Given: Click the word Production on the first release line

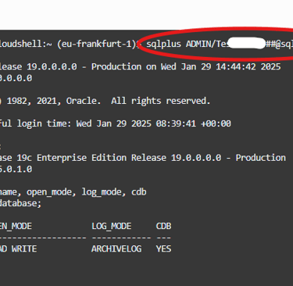Looking at the screenshot, I should point(116,66).
